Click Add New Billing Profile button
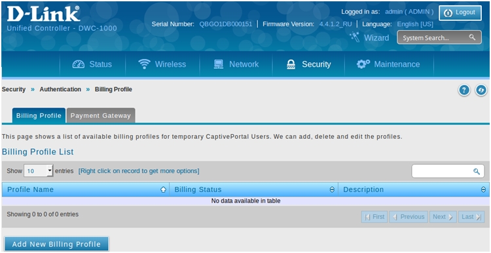 (x=56, y=244)
